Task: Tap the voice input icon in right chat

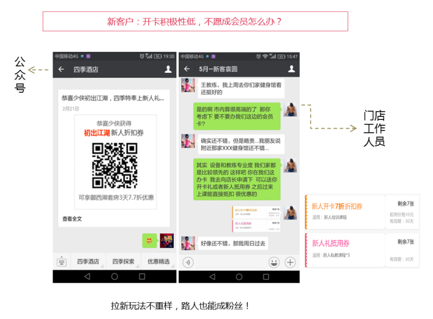Action: tap(187, 262)
